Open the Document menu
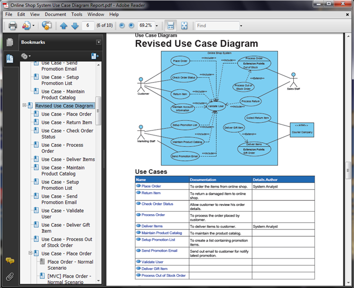 coord(55,14)
